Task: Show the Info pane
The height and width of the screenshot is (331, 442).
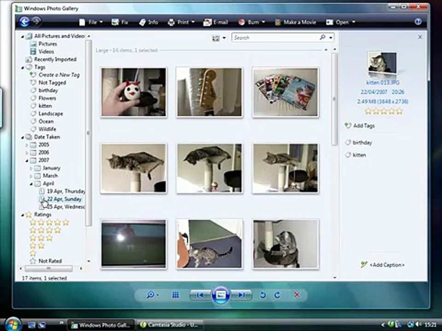Action: click(149, 22)
